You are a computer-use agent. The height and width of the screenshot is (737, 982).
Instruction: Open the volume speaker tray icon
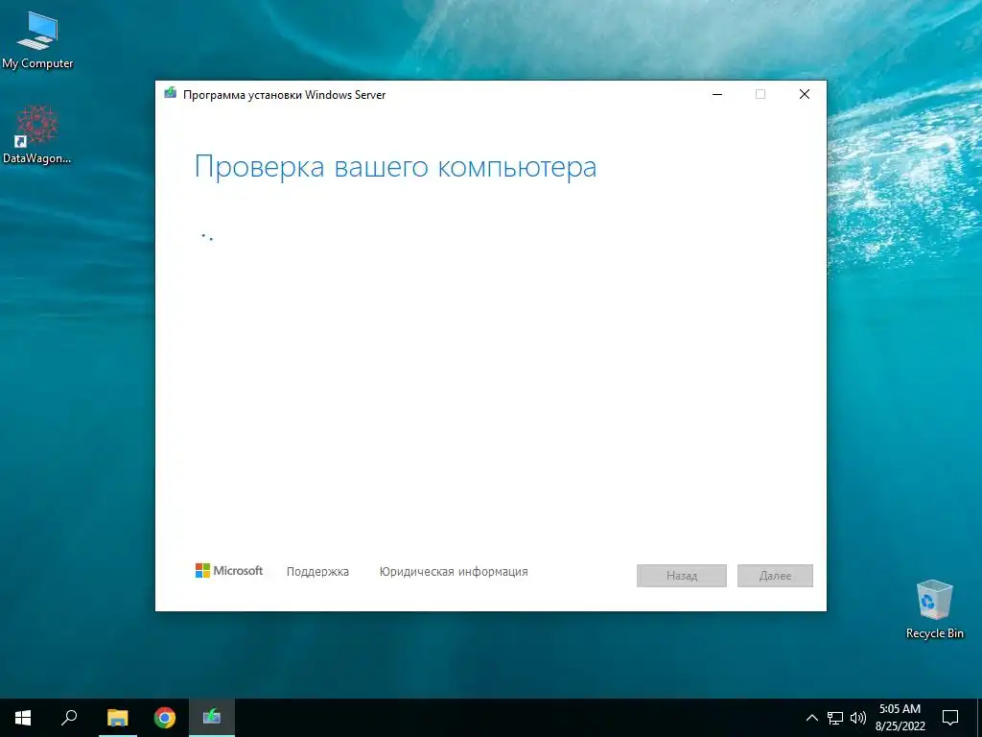coord(857,718)
